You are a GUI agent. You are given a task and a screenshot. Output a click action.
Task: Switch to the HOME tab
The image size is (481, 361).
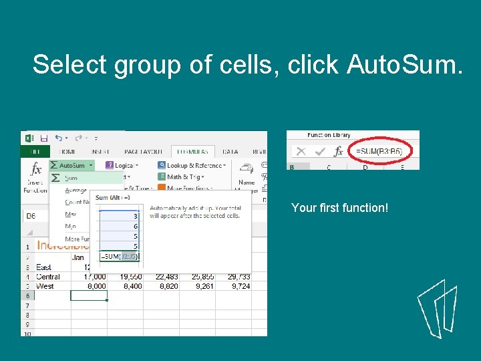(67, 152)
